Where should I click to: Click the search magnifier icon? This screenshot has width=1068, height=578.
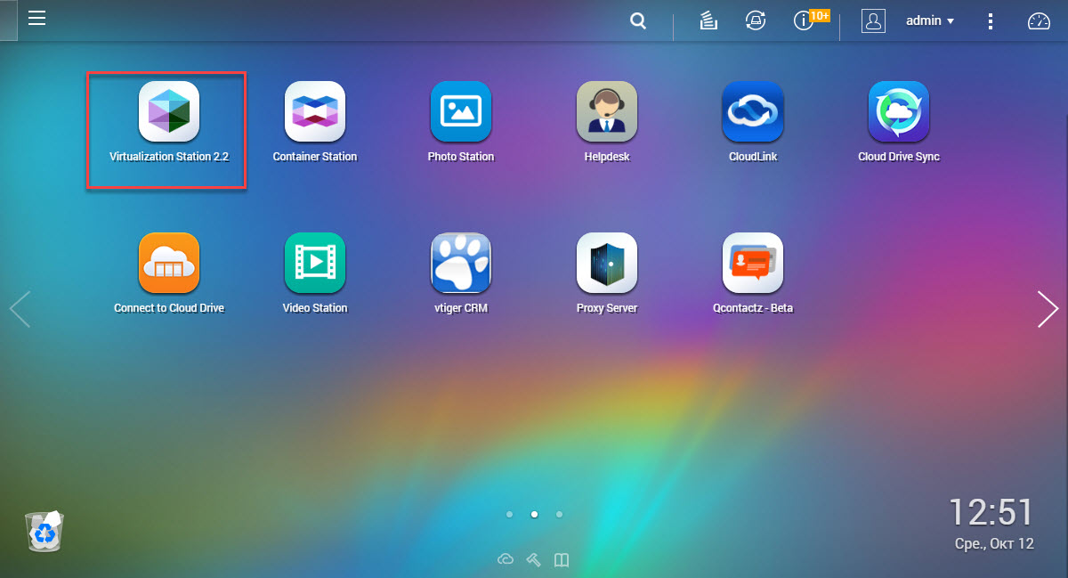pos(638,21)
